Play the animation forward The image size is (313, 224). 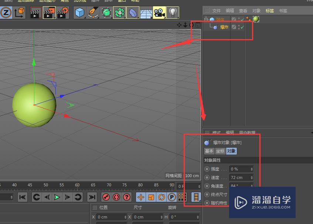pyautogui.click(x=57, y=197)
